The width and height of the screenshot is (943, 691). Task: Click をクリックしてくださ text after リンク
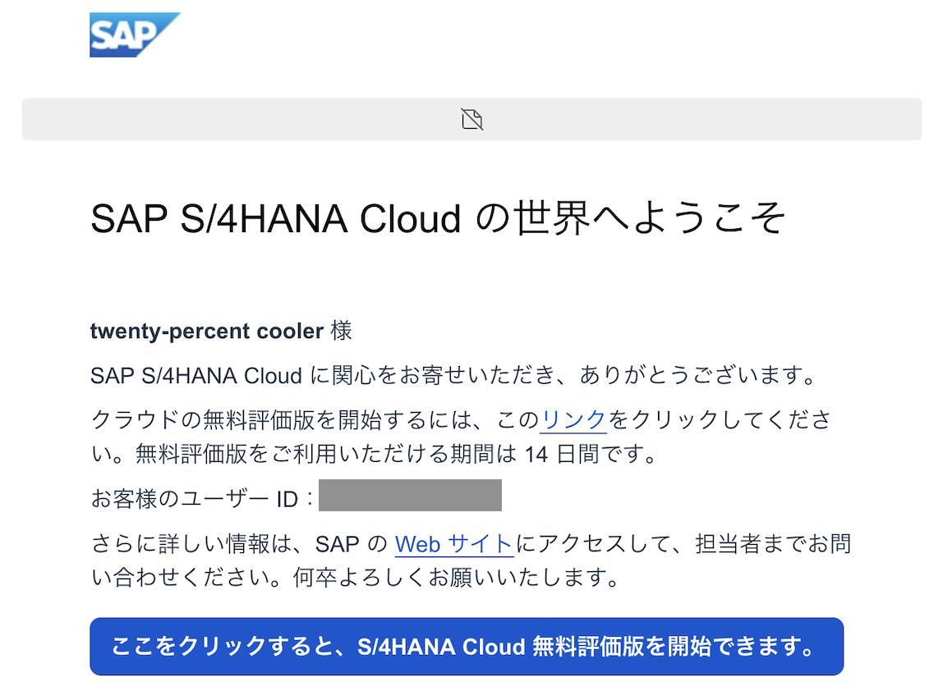720,419
